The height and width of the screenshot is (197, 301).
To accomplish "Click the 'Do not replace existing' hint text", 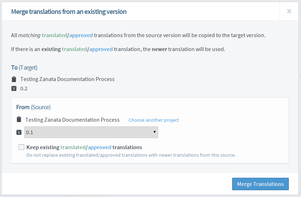I will tap(131, 155).
